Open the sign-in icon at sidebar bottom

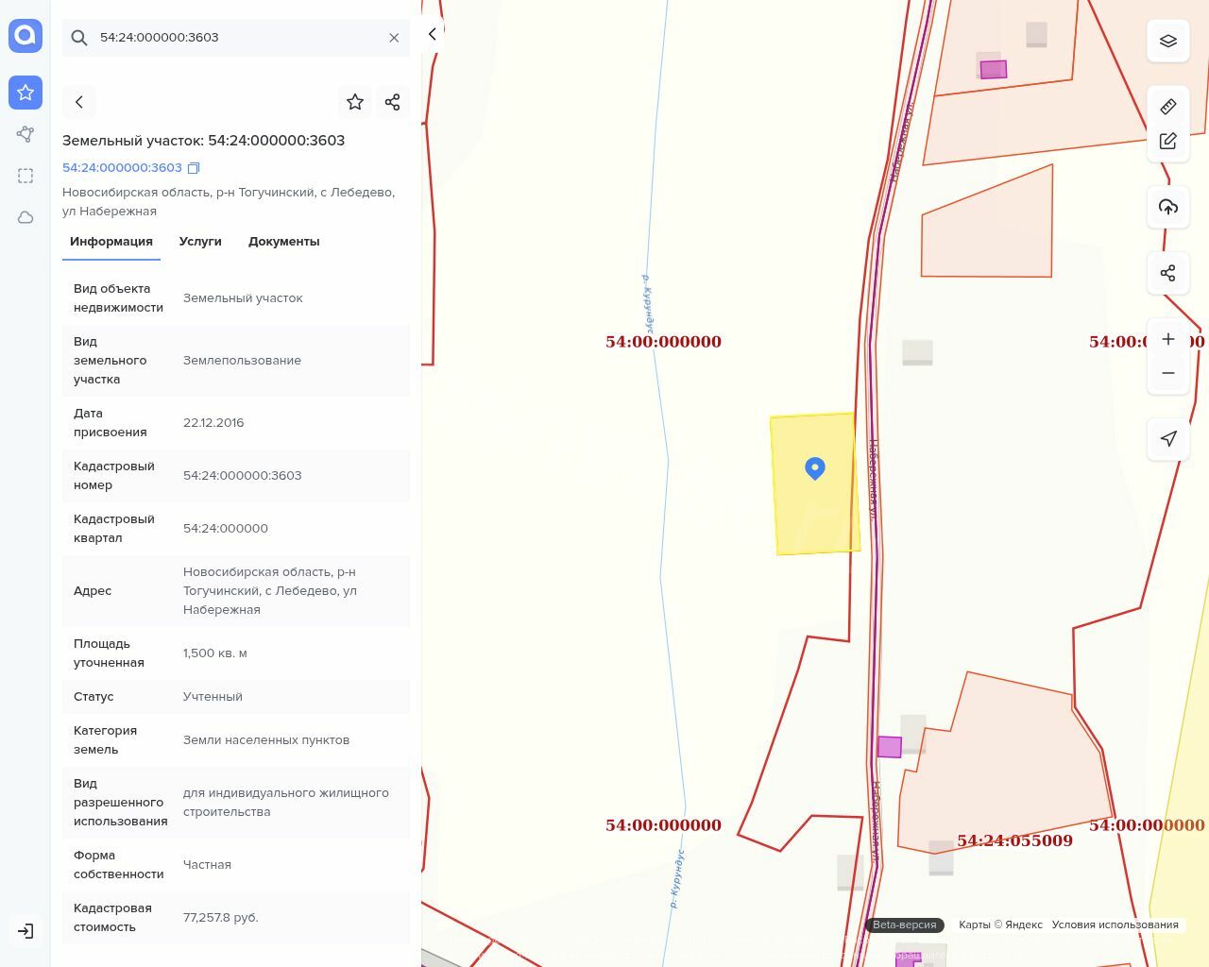(26, 931)
